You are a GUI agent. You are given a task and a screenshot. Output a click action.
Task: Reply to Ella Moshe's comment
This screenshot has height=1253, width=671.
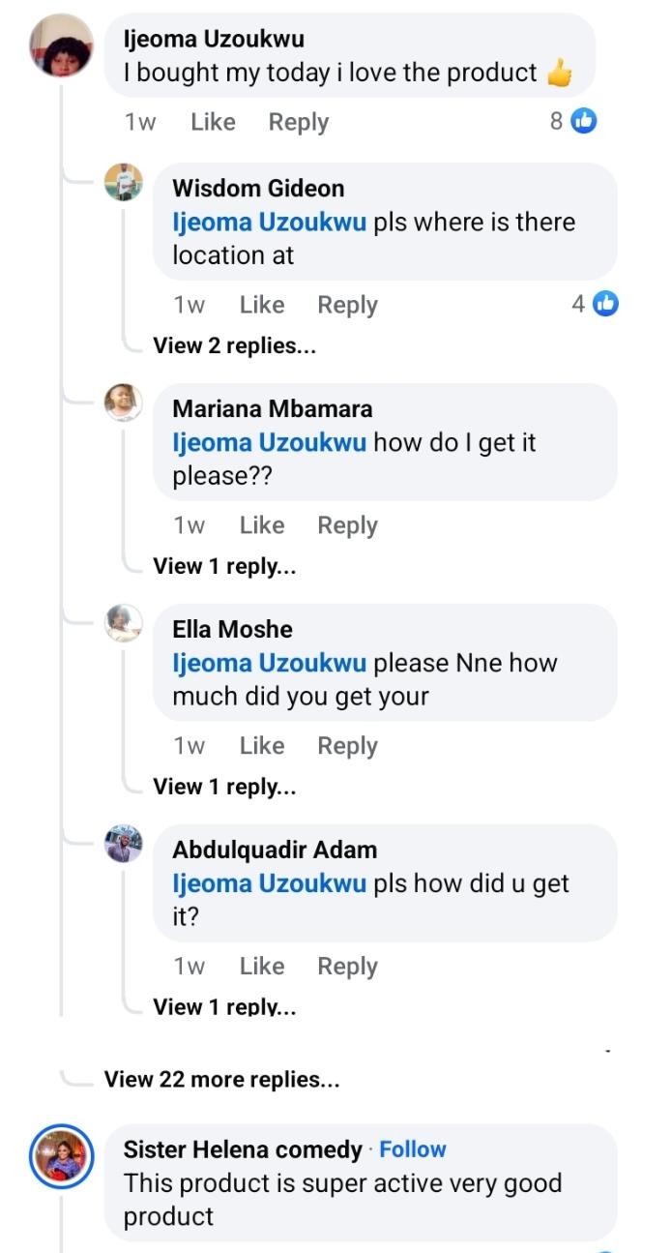[x=347, y=746]
